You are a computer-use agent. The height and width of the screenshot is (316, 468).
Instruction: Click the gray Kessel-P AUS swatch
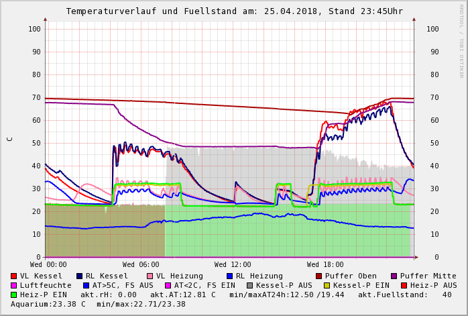[x=249, y=285]
